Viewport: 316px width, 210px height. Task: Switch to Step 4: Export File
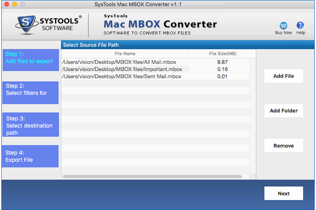[30, 156]
